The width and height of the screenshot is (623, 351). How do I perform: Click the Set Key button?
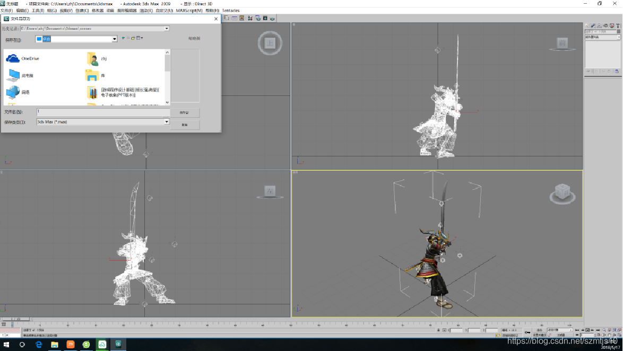pyautogui.click(x=540, y=335)
